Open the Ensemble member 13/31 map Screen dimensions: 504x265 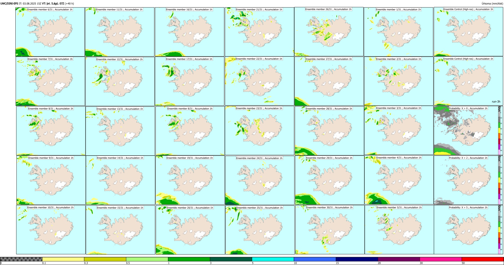coord(120,131)
